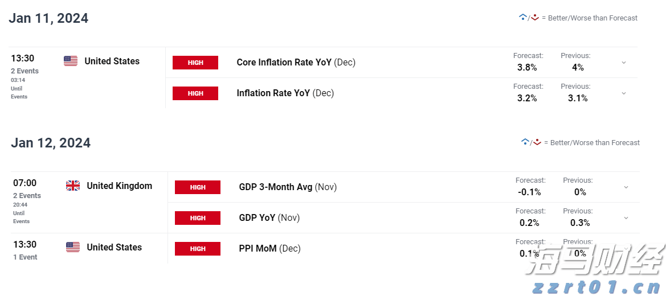Click the Jan 11 better-than-forecast legend icon
The width and height of the screenshot is (666, 296).
point(522,18)
